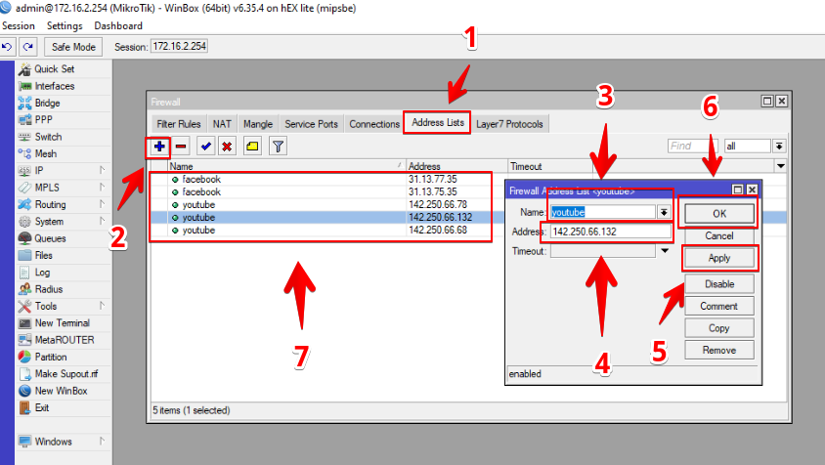Expand the Routing submenu
This screenshot has height=465, width=825.
[102, 204]
